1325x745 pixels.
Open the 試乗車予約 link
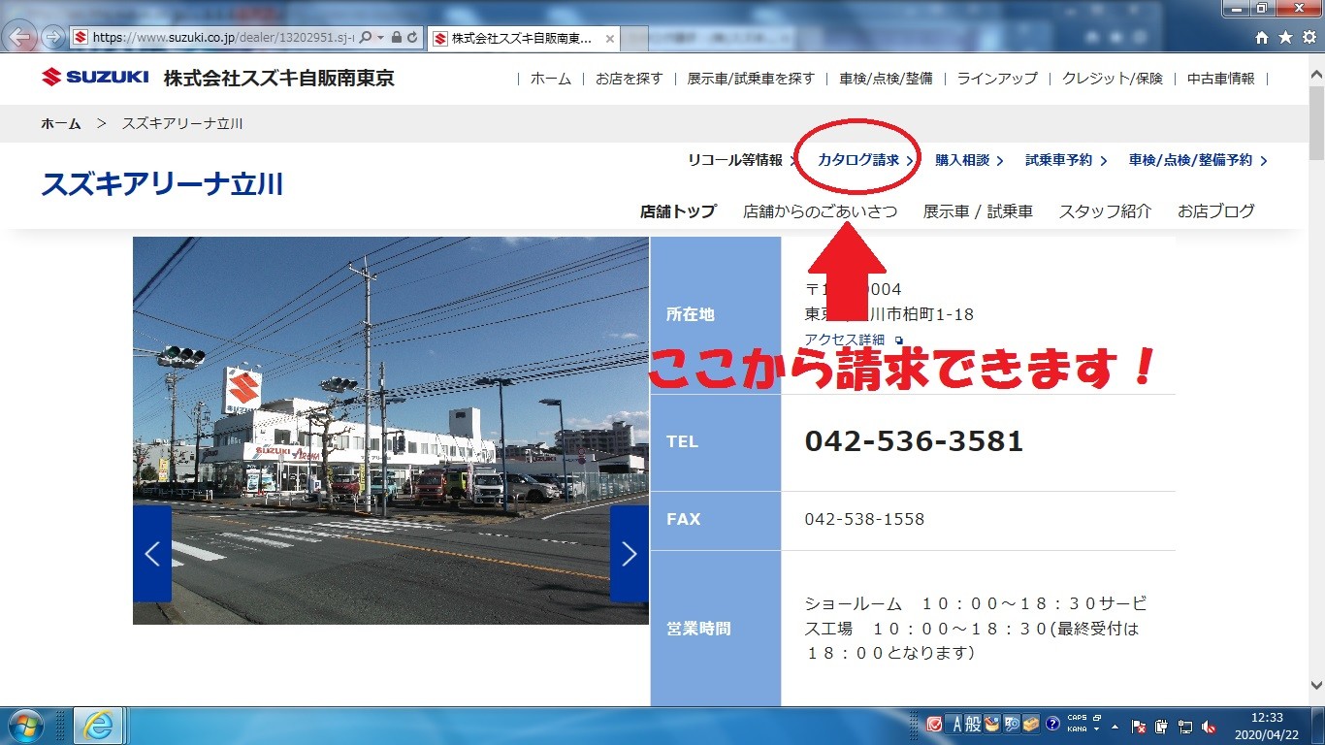click(x=1066, y=160)
